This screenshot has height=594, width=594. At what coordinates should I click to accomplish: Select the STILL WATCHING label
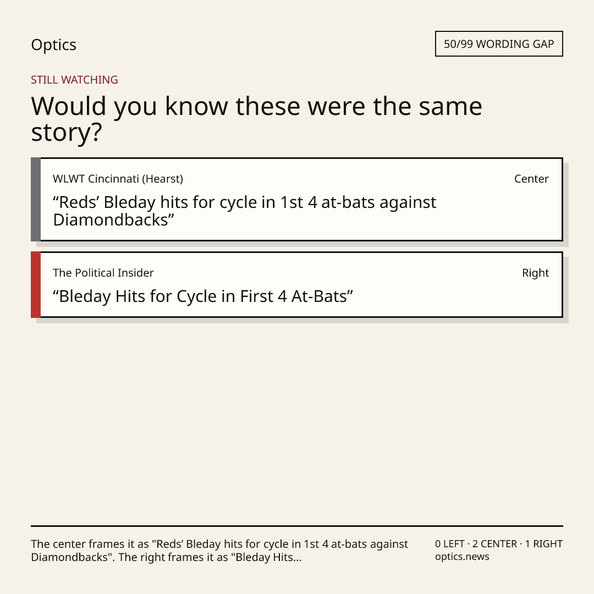74,80
